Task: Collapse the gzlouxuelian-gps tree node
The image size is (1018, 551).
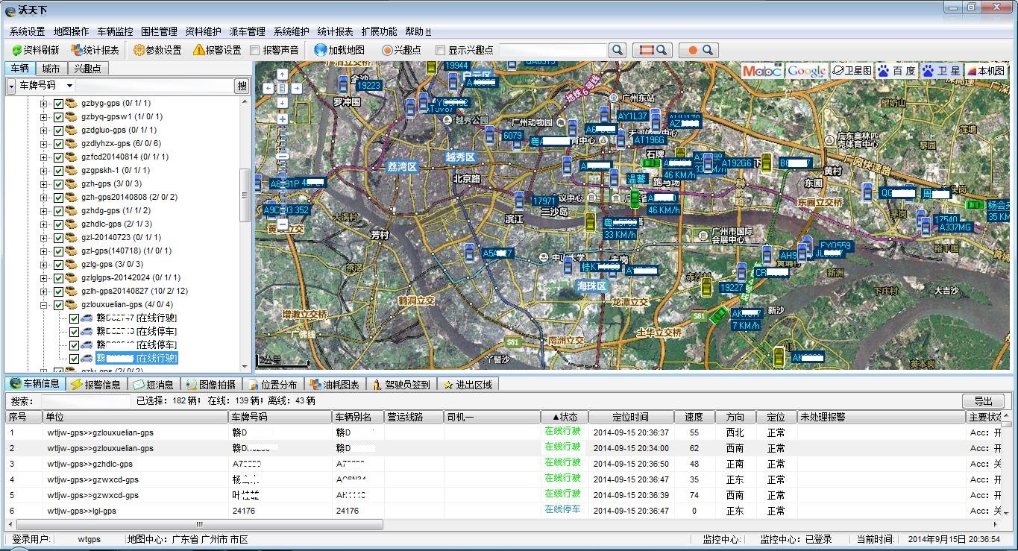Action: 44,305
